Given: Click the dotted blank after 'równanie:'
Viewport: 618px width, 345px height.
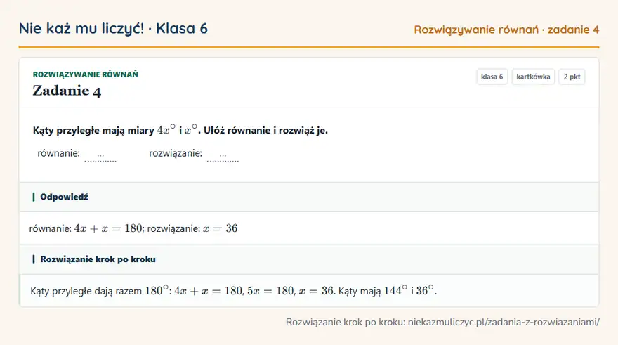Looking at the screenshot, I should coord(100,156).
